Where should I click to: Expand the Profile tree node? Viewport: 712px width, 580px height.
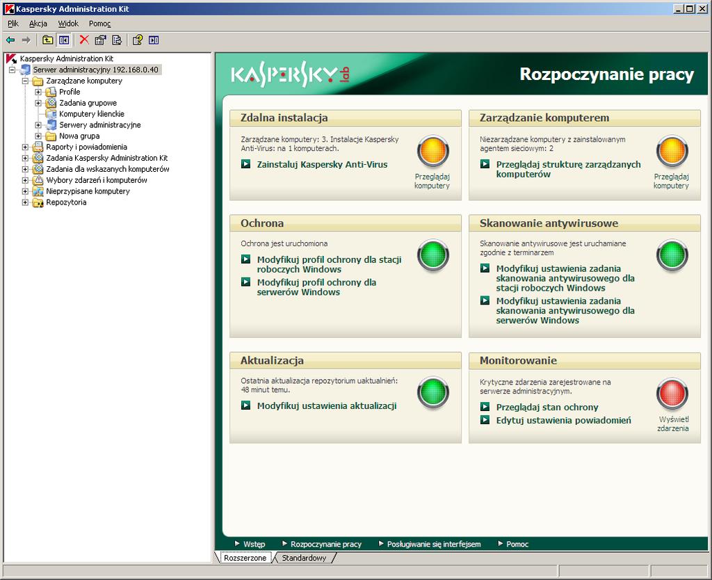point(39,92)
